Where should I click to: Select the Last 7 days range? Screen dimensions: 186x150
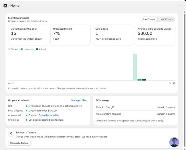pos(149,19)
